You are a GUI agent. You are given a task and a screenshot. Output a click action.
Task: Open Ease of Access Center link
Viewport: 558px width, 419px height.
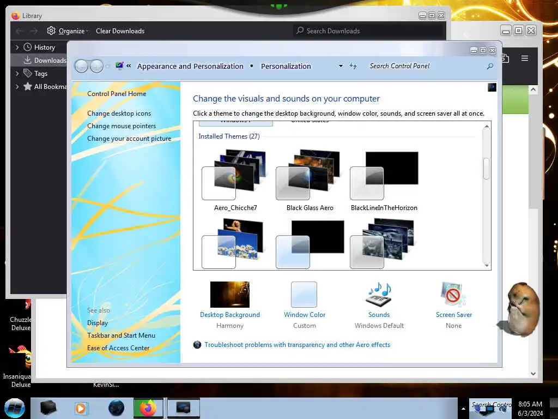pyautogui.click(x=118, y=348)
